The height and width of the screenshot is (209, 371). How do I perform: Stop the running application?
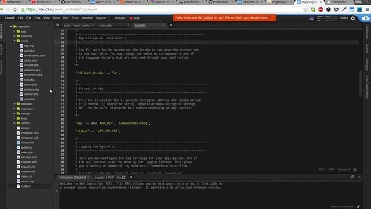(134, 18)
